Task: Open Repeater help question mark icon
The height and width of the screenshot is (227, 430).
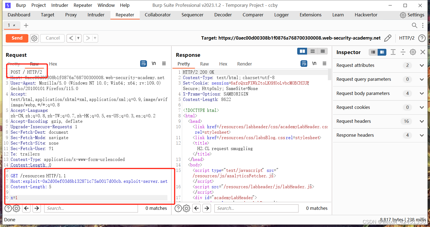Action: [422, 38]
